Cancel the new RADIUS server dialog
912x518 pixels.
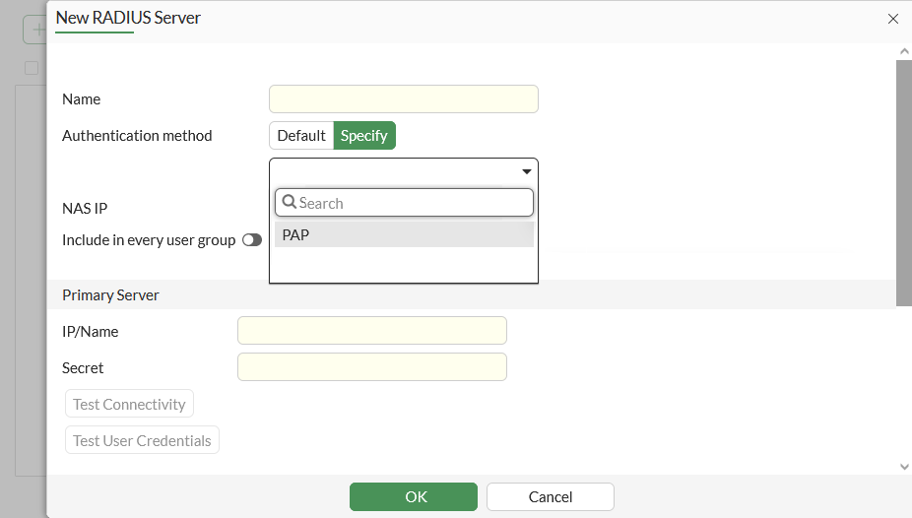(550, 497)
